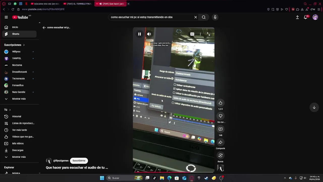
Task: Like the Short
Action: [x=221, y=103]
